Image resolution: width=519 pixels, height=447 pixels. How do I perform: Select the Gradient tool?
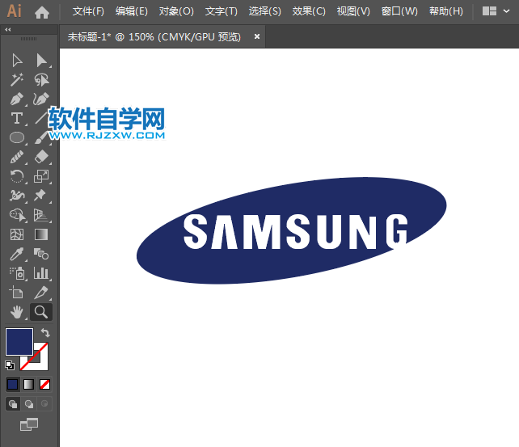click(41, 234)
